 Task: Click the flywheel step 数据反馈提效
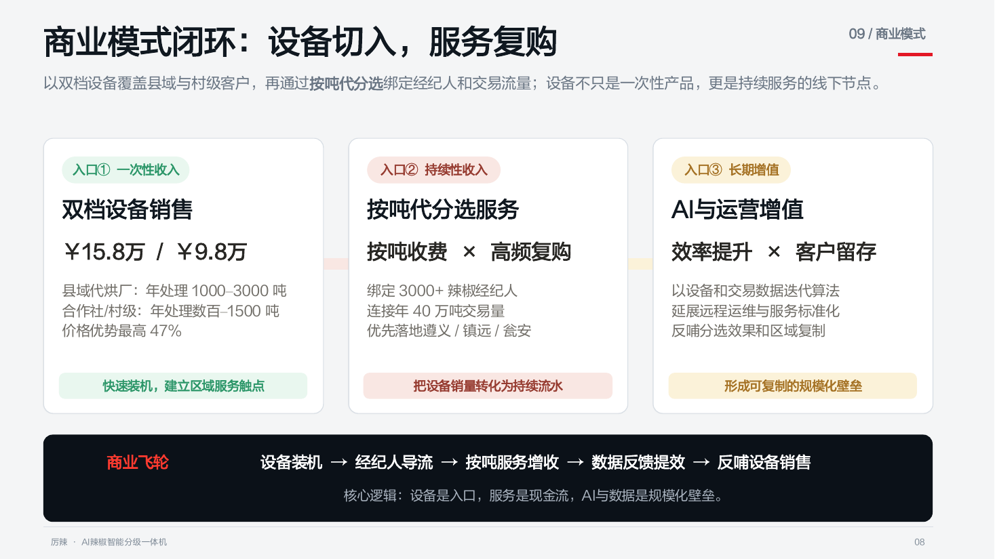pyautogui.click(x=638, y=463)
